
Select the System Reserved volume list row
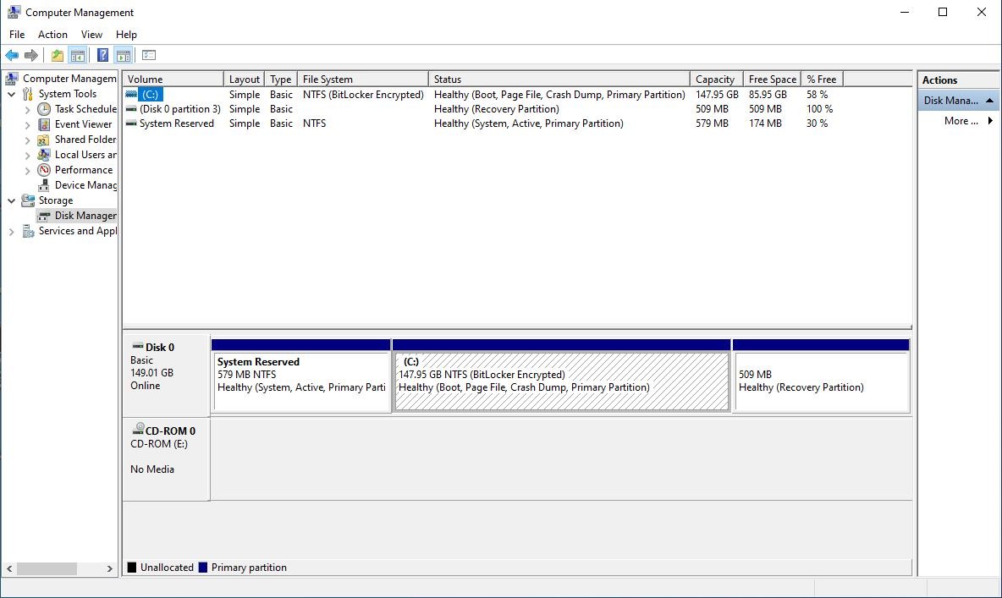point(486,124)
